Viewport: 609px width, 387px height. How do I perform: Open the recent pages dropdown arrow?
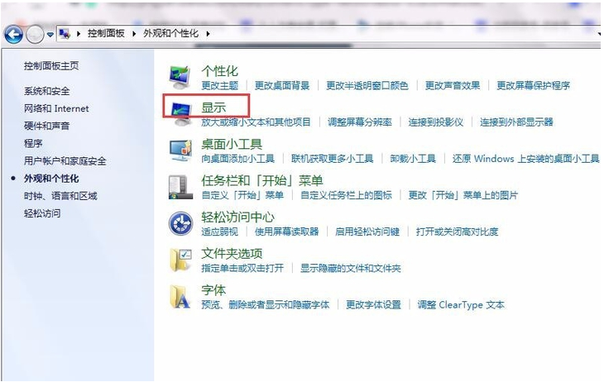pos(50,35)
